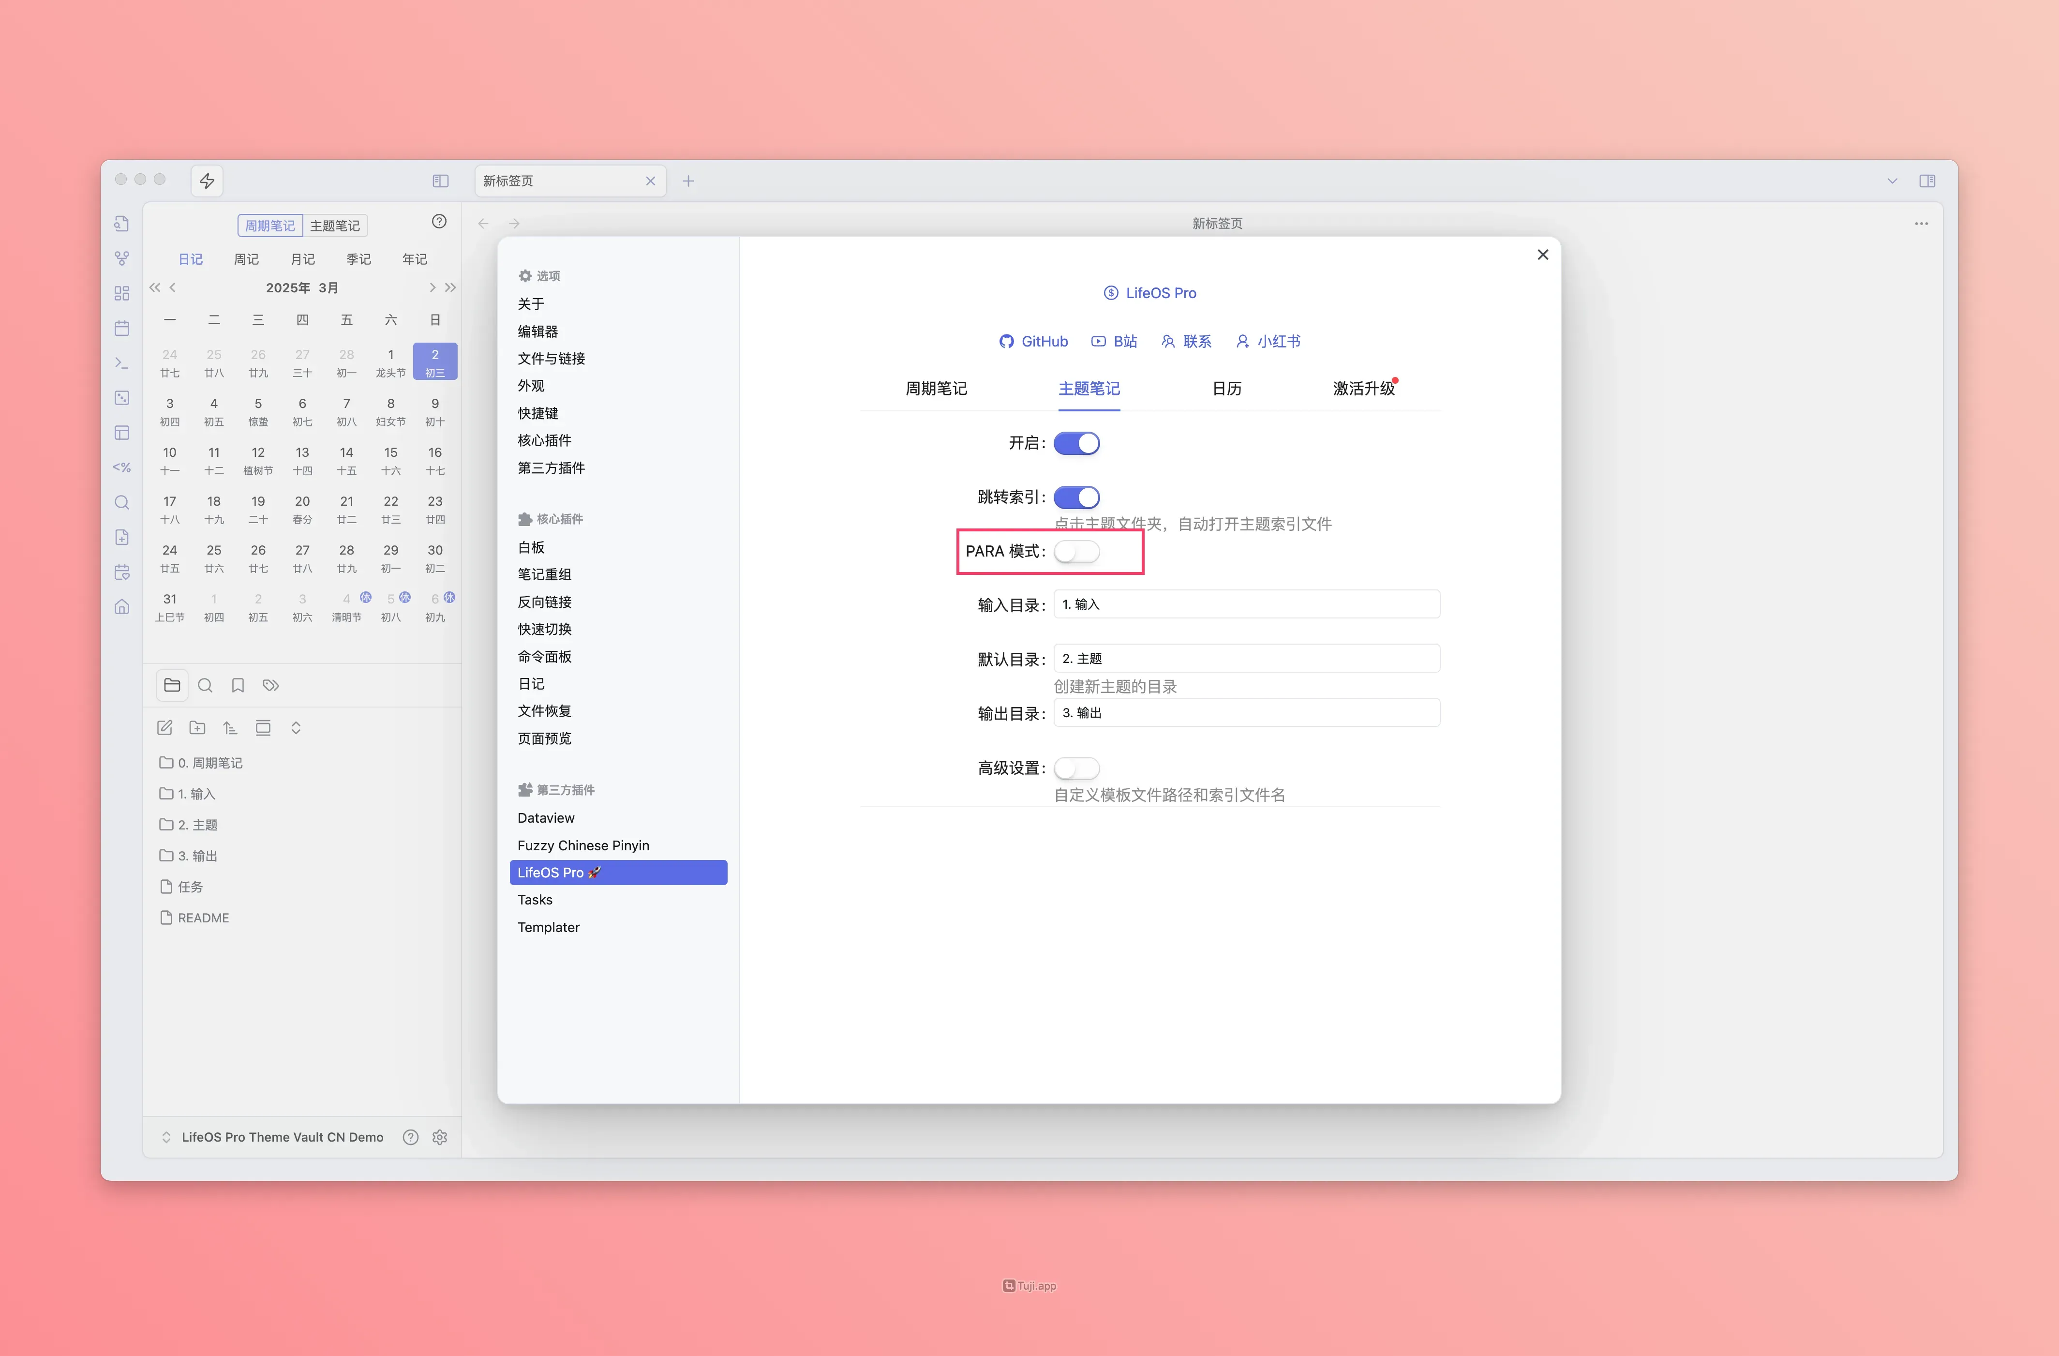Open the file explorer search icon
The height and width of the screenshot is (1356, 2059).
coord(205,685)
